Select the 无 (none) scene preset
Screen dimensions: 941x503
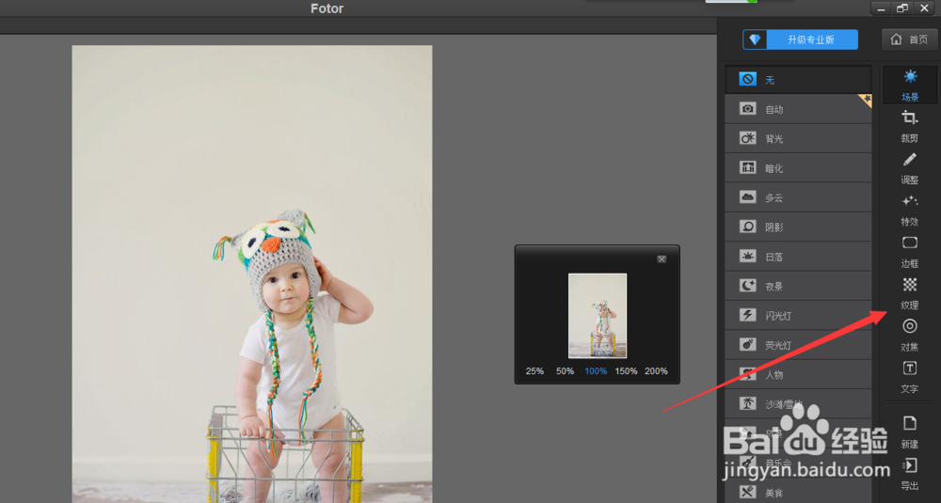click(x=798, y=80)
